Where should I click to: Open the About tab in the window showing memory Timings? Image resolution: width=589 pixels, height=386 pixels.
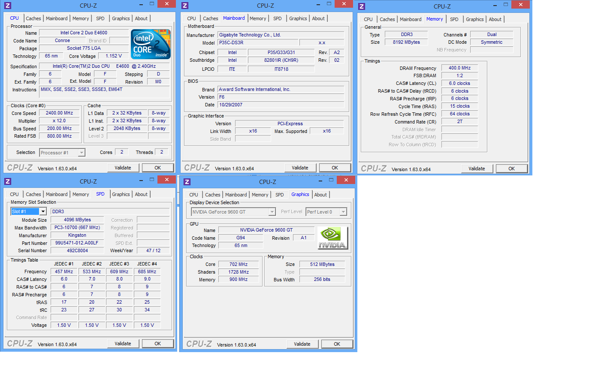coord(495,19)
